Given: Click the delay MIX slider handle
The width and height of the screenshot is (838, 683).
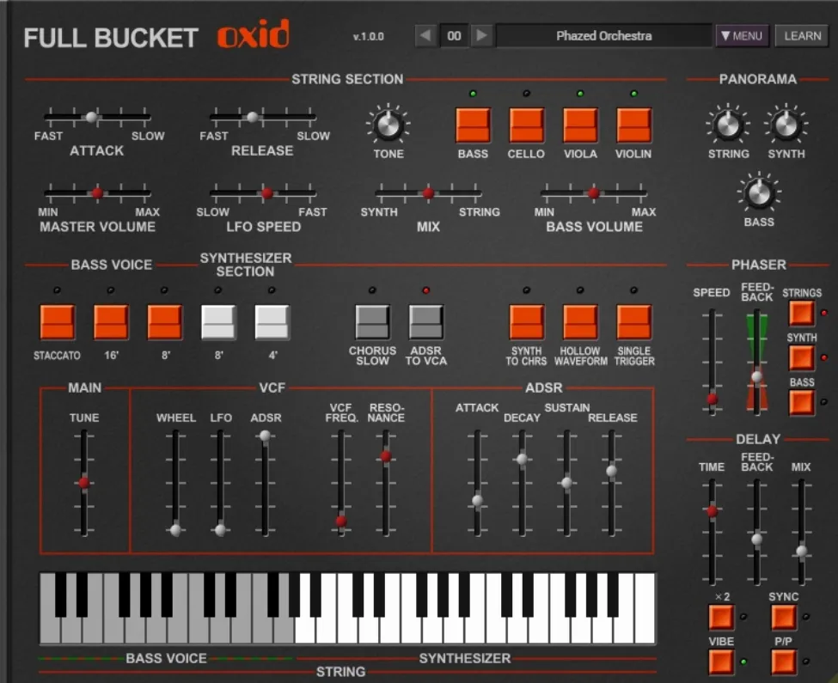Looking at the screenshot, I should click(x=801, y=551).
